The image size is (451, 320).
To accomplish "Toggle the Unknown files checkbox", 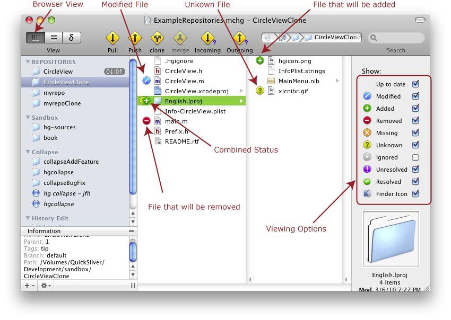I will point(415,145).
